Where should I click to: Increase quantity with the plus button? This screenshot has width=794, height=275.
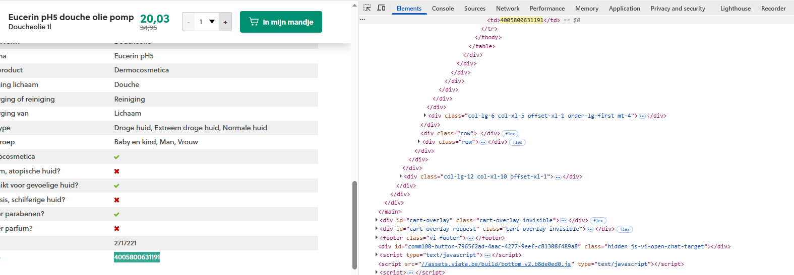pyautogui.click(x=225, y=22)
